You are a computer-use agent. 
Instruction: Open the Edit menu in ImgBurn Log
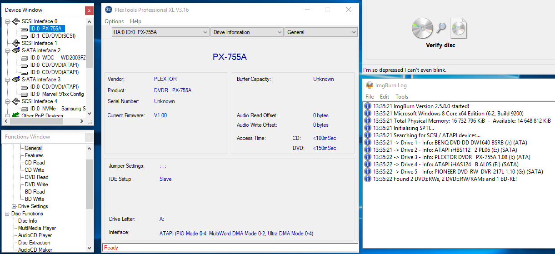click(x=385, y=97)
